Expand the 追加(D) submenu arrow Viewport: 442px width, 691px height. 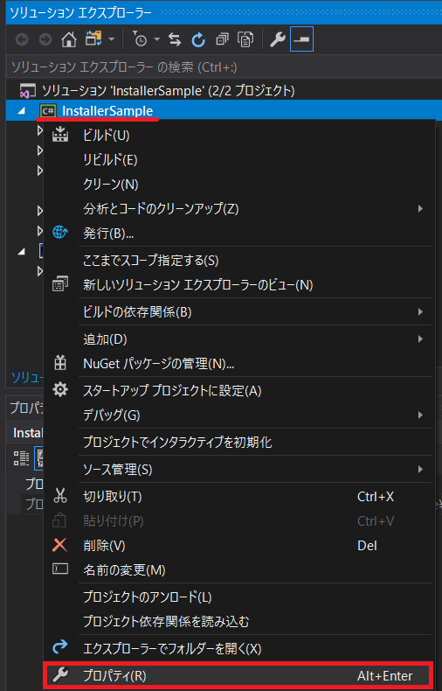tap(420, 339)
